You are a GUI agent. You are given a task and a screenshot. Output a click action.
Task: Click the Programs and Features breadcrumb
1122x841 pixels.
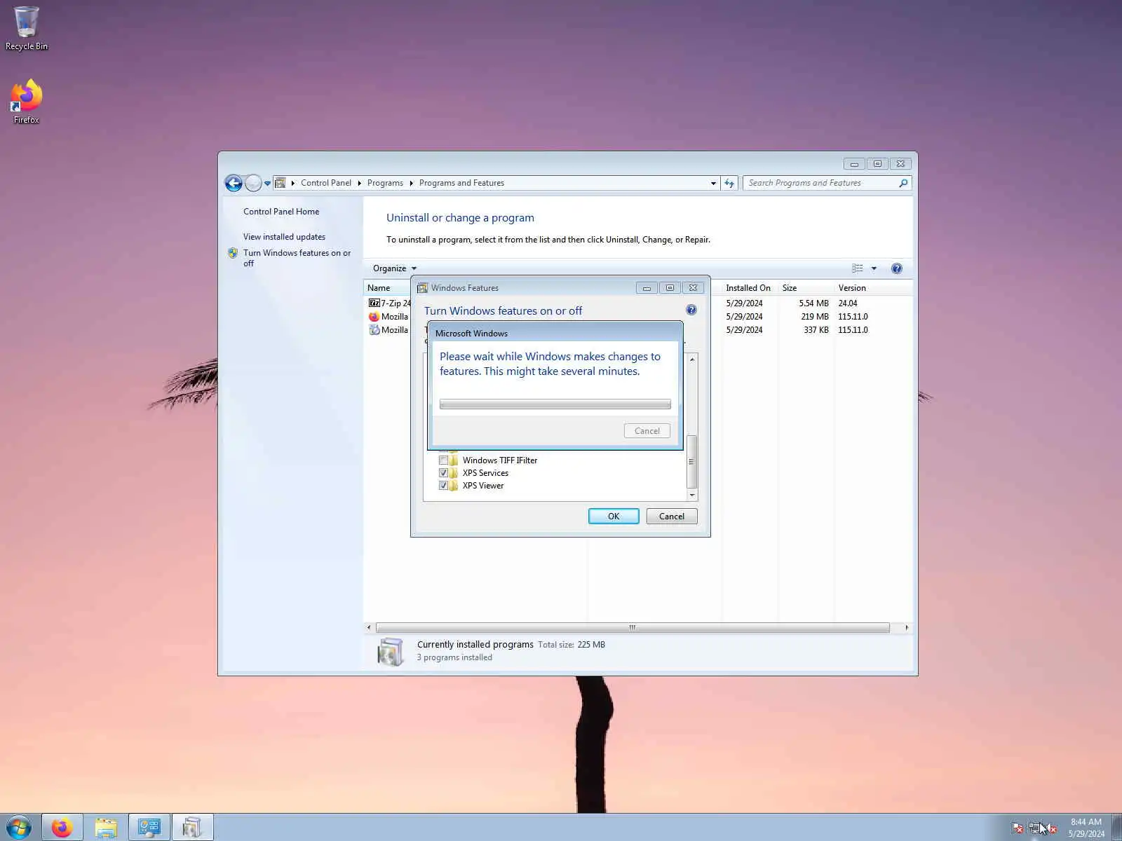(461, 183)
